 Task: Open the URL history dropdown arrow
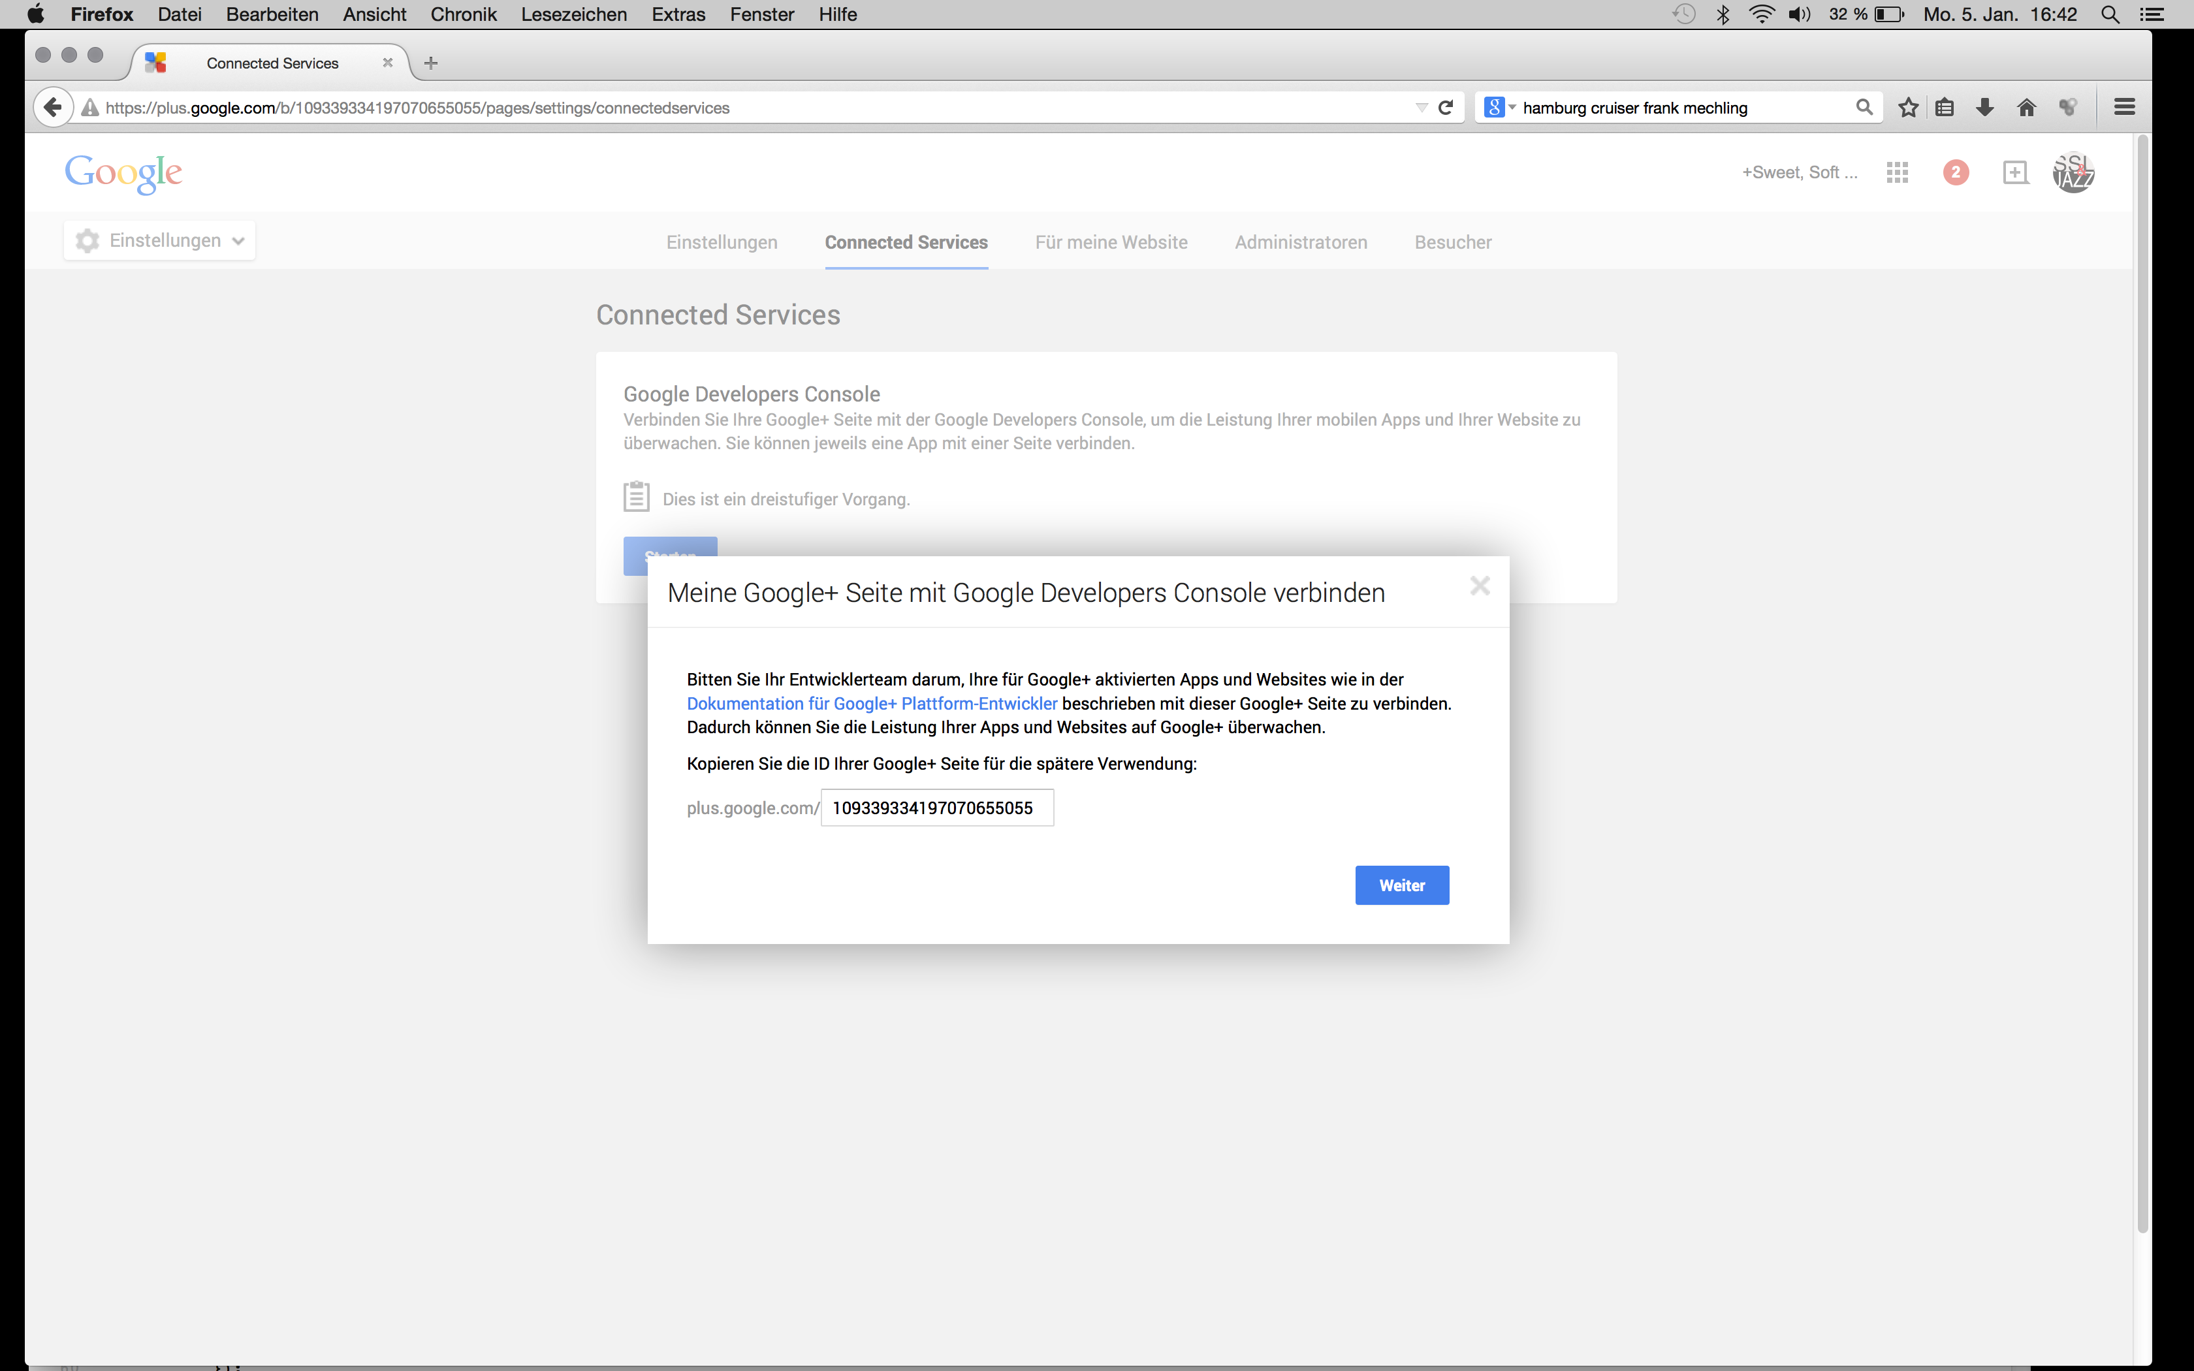(1421, 107)
